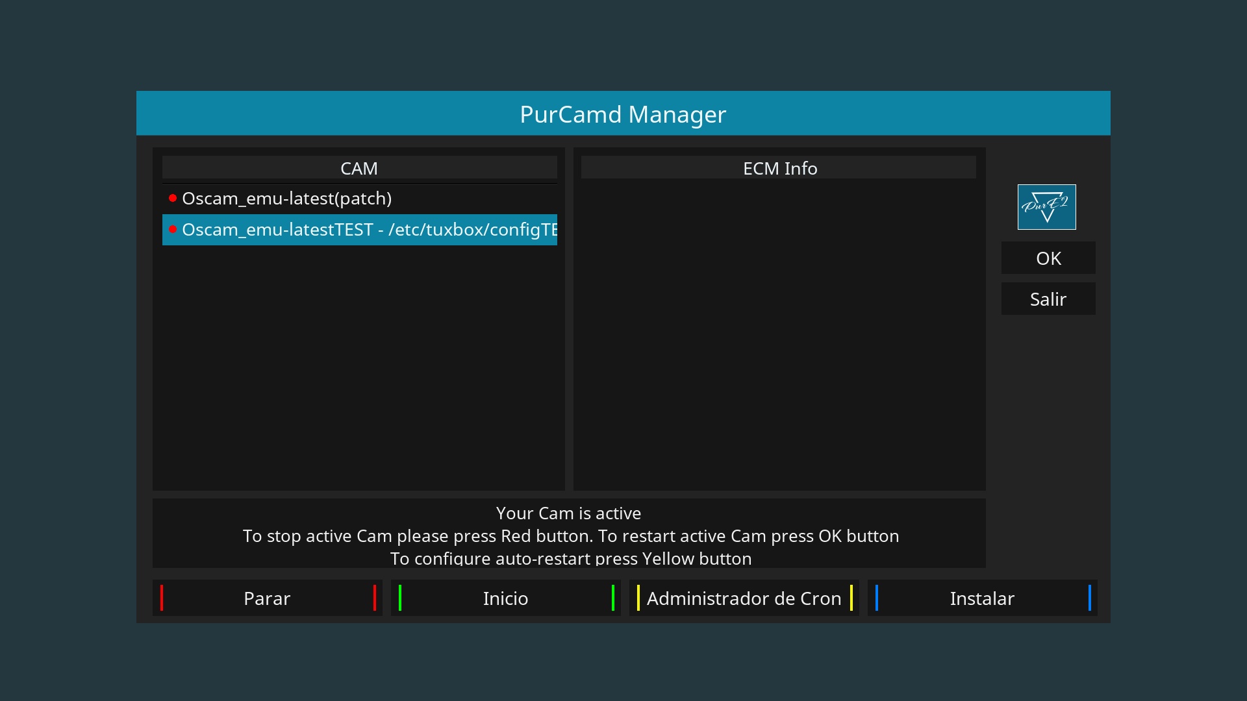Select the Oscam_emu-latest(patch) cam entry
Screen dimensions: 1247x701
tap(286, 199)
